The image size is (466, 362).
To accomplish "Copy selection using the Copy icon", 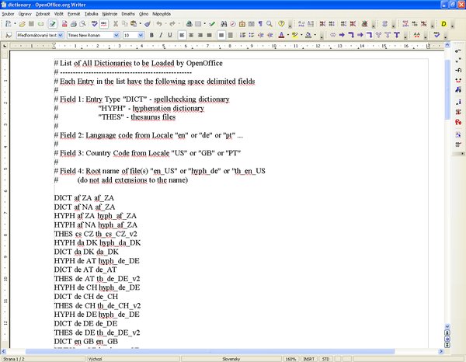I will pos(125,24).
